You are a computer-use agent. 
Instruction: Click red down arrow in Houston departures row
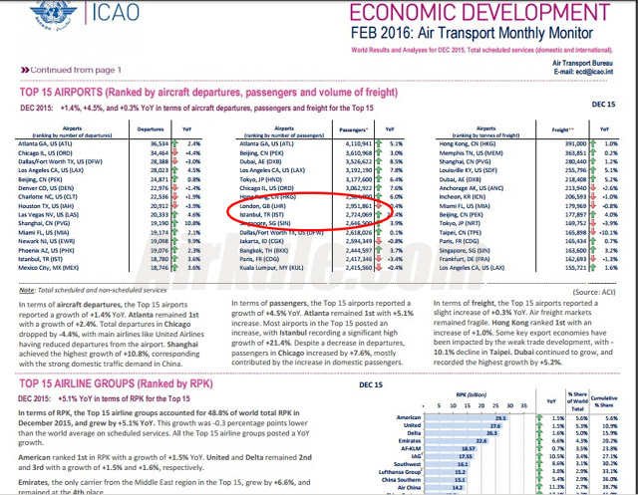(x=175, y=205)
